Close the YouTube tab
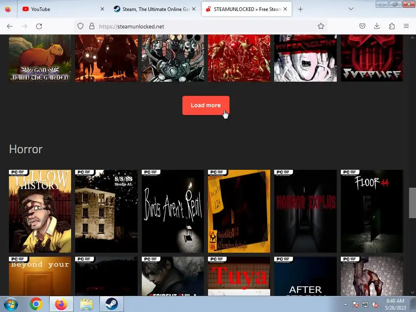The image size is (416, 312). [x=102, y=9]
